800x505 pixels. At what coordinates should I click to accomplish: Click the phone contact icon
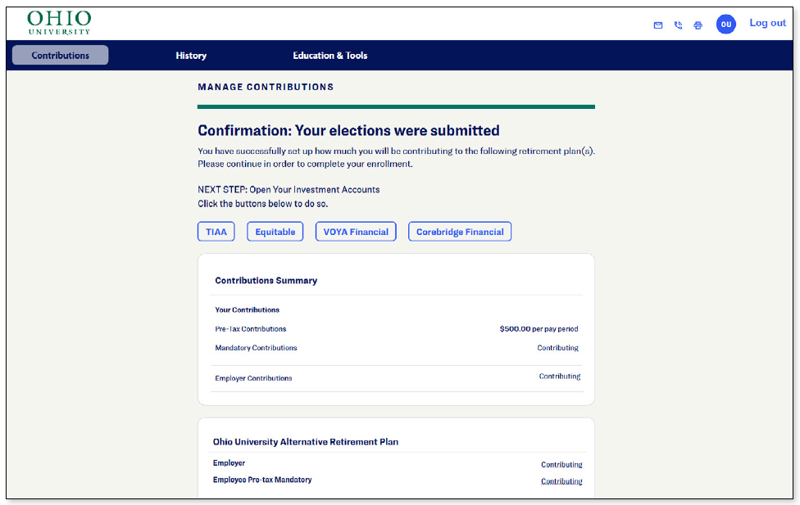pos(678,25)
